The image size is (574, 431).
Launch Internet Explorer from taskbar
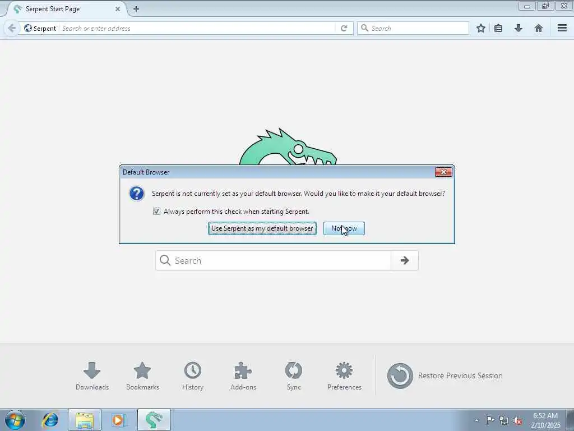50,420
